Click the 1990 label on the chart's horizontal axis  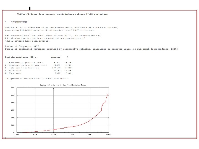click(x=35, y=134)
